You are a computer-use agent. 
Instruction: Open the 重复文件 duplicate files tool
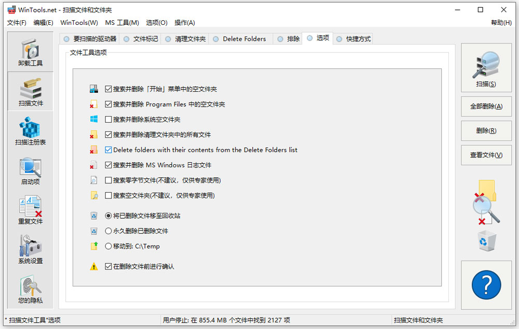[x=31, y=210]
